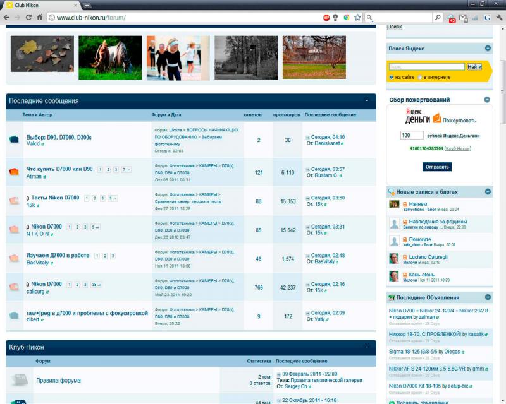The image size is (506, 404).
Task: Click the Yandex site search input field
Action: click(426, 67)
